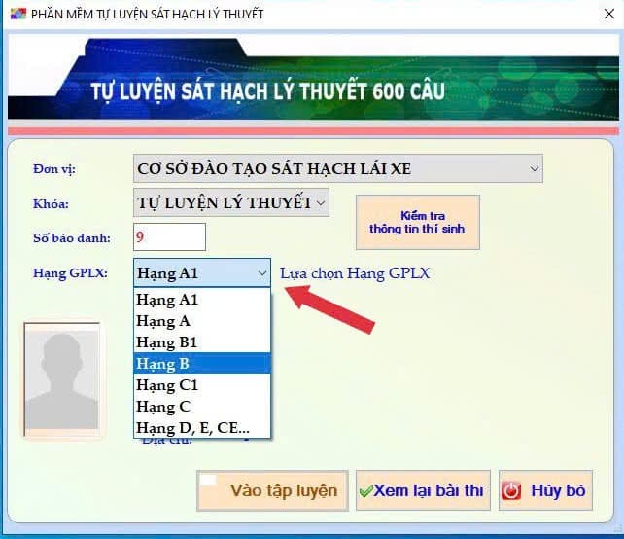624x539 pixels.
Task: Choose Hạng C1 license class
Action: coord(202,385)
